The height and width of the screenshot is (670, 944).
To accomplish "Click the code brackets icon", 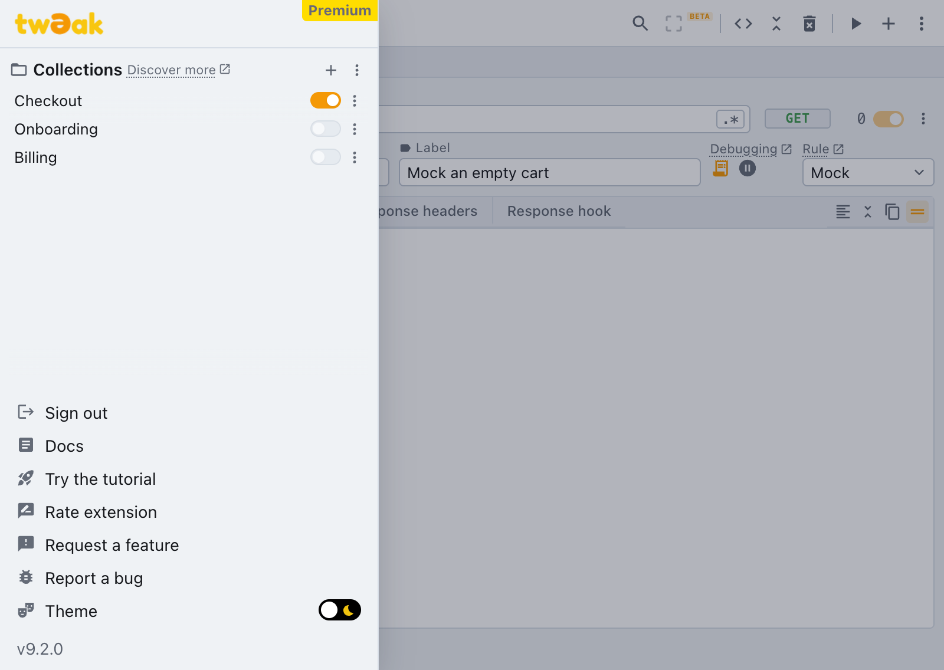I will (x=743, y=24).
